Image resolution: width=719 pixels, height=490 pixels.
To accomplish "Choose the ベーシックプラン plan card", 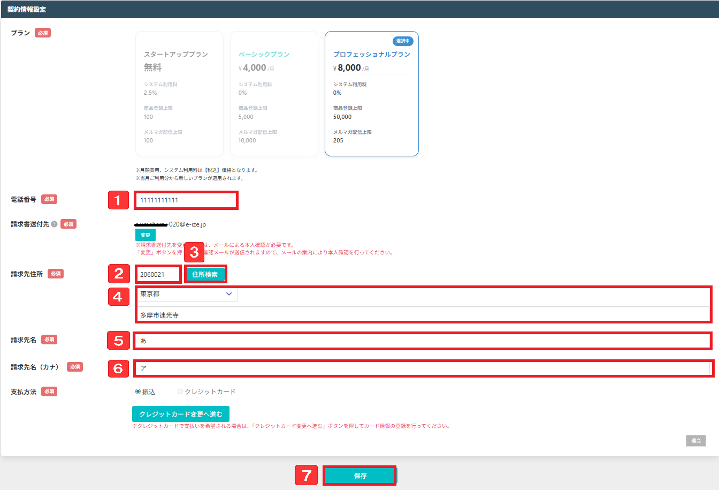I will click(274, 94).
